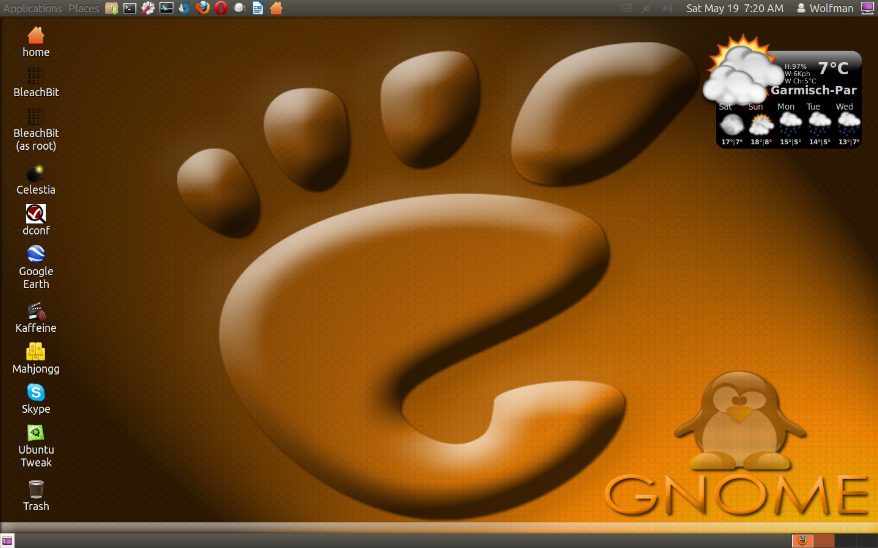878x548 pixels.
Task: Launch Google Earth from the desktop
Action: coord(36,267)
